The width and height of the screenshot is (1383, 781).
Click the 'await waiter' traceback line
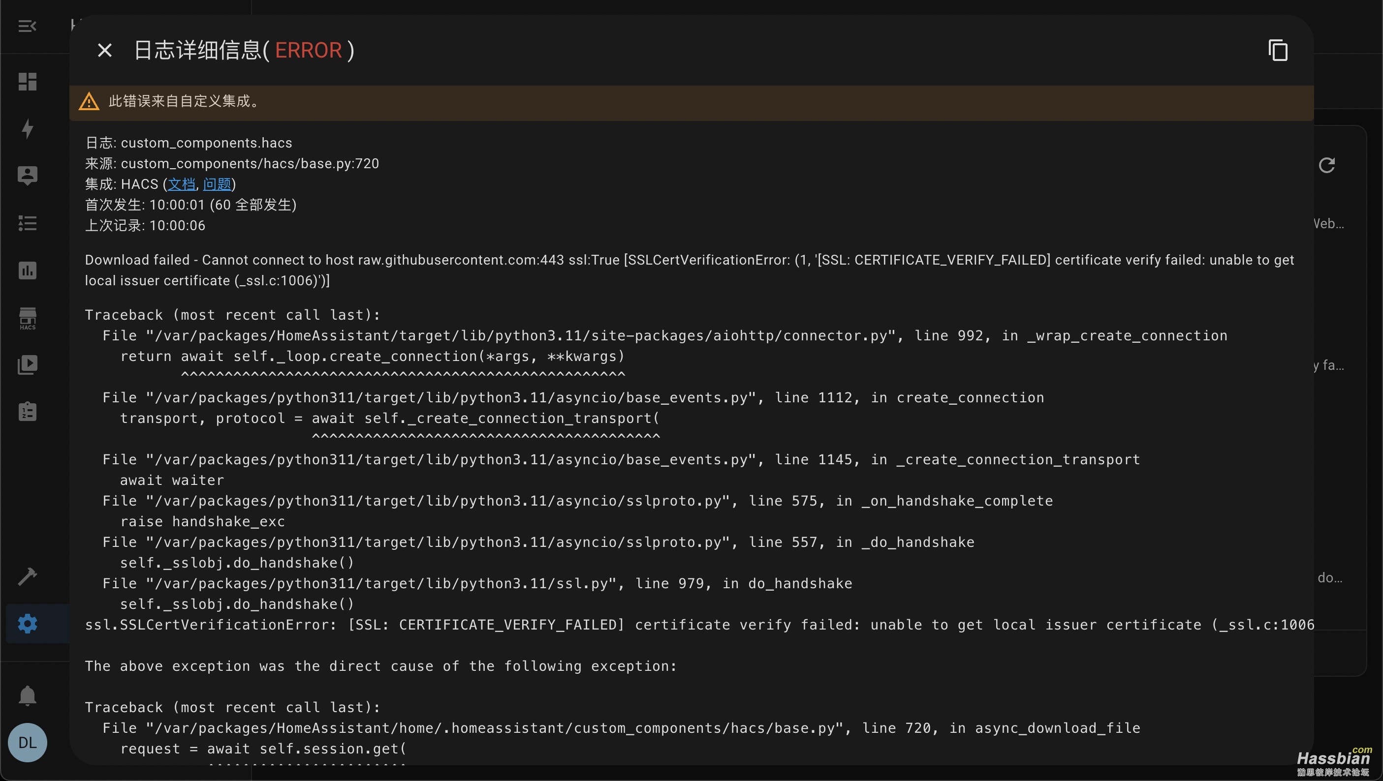(172, 480)
